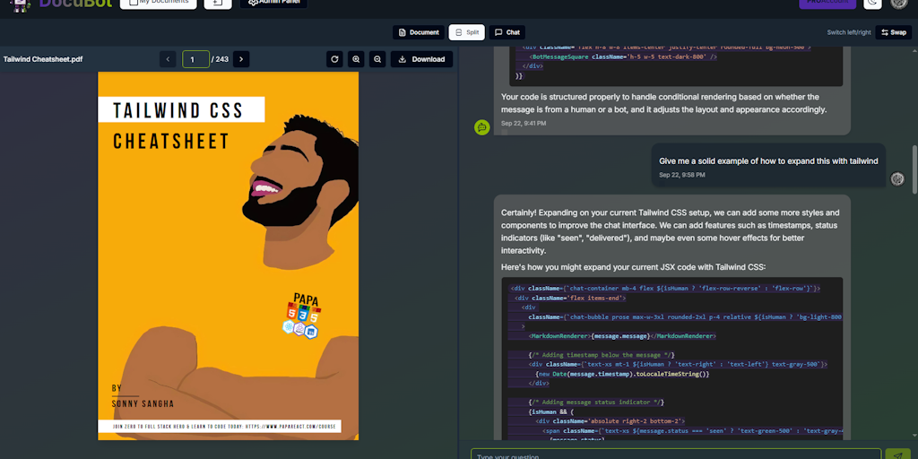Click the PDF cover page
The height and width of the screenshot is (459, 918).
[x=229, y=255]
